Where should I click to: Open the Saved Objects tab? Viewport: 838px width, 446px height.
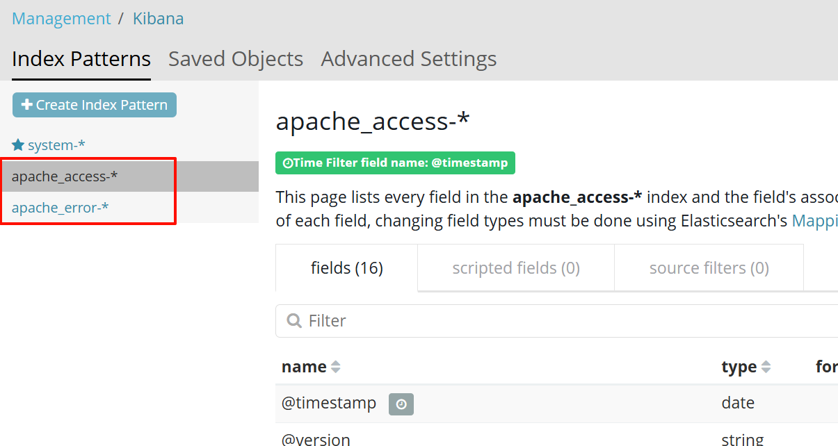[x=236, y=59]
